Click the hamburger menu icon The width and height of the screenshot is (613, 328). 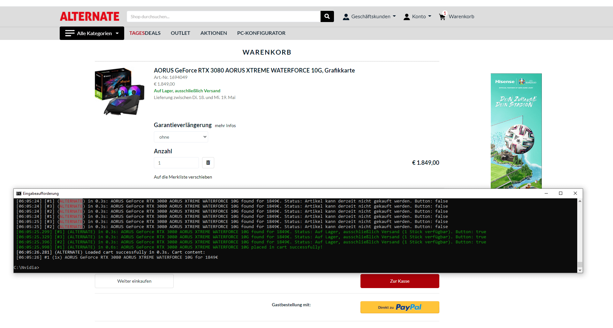click(x=70, y=33)
